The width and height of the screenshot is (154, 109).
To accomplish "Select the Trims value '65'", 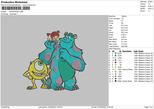I will coord(122,23).
